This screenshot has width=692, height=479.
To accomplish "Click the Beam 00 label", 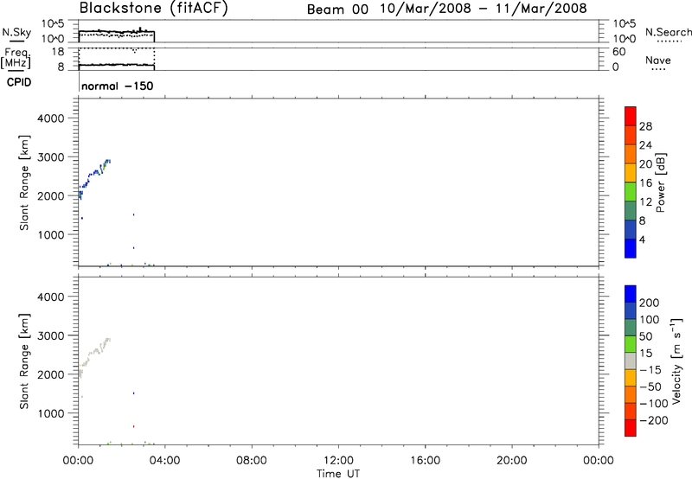I will tap(337, 10).
